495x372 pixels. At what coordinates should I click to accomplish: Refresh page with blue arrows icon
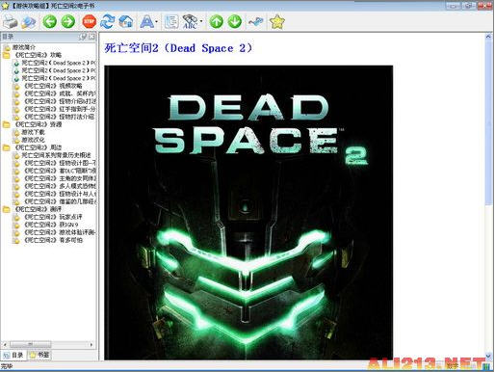[107, 22]
